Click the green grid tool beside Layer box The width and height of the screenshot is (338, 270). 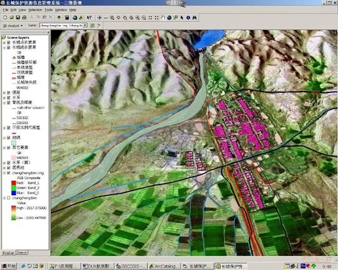pos(92,26)
